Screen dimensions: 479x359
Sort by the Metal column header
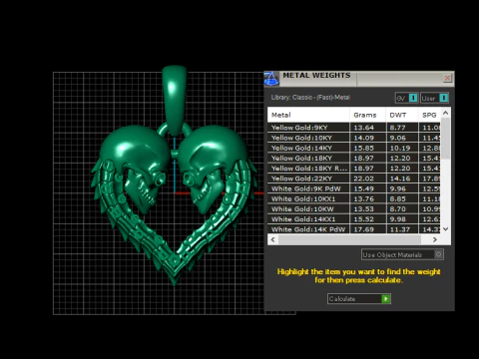pos(308,115)
